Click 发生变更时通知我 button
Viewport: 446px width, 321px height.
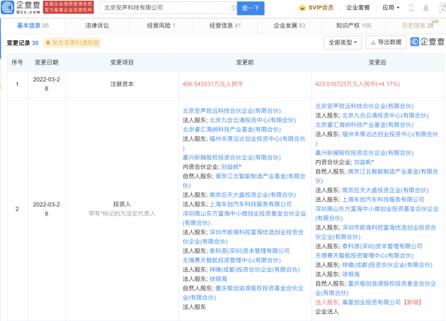72,43
